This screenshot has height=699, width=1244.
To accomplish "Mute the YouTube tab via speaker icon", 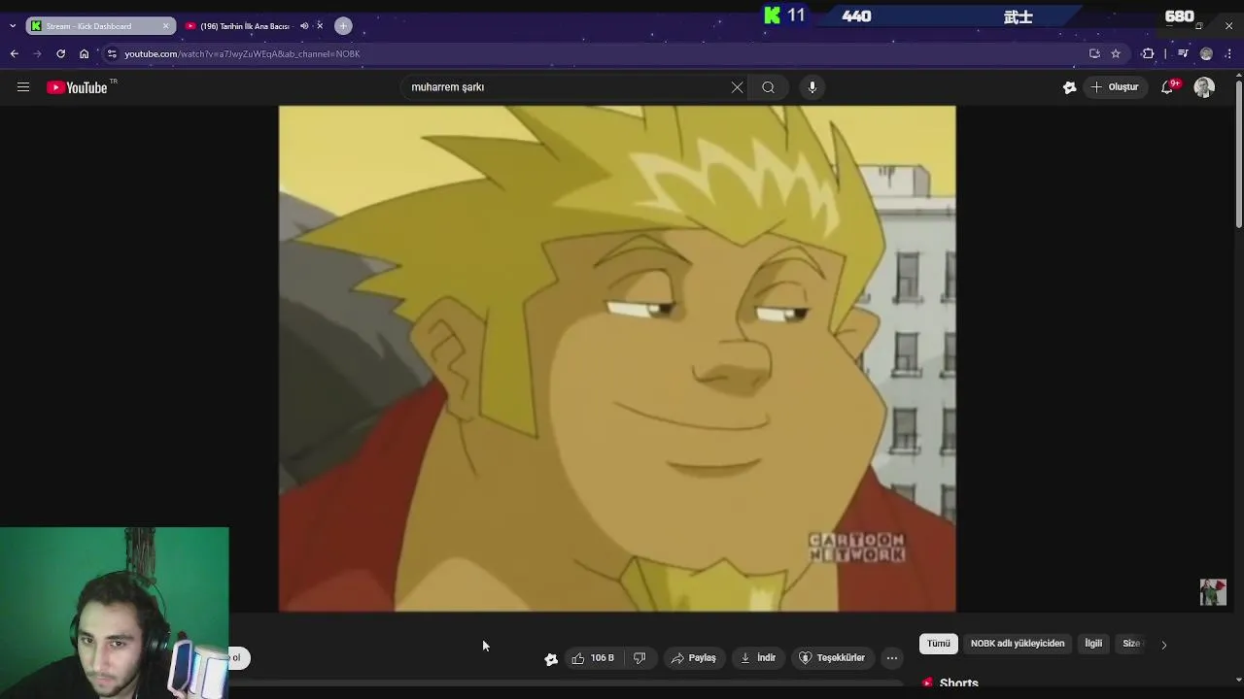I will (304, 26).
